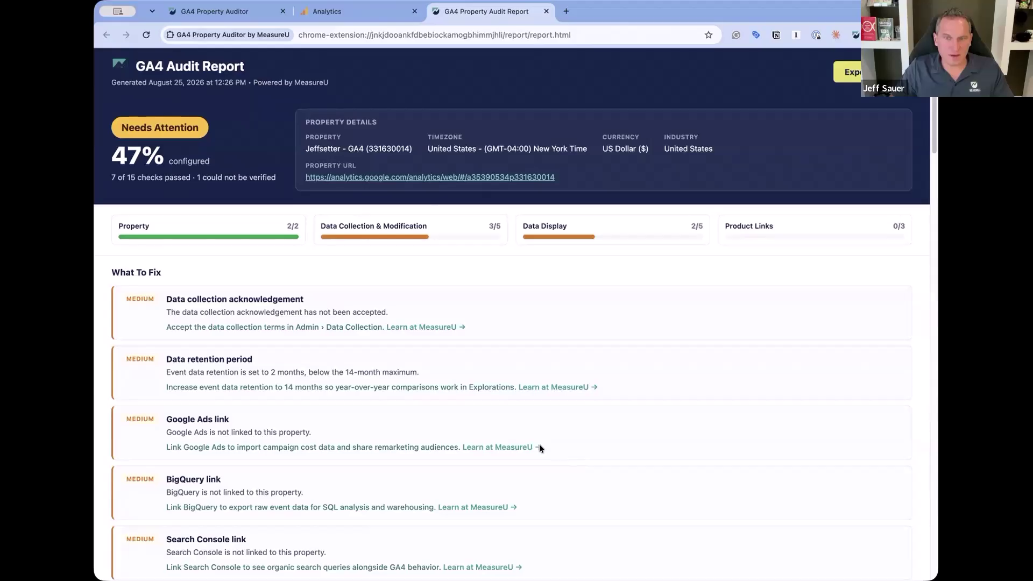1033x581 pixels.
Task: Click Jeff Sauer's webcam video thumbnail
Action: coord(947,48)
